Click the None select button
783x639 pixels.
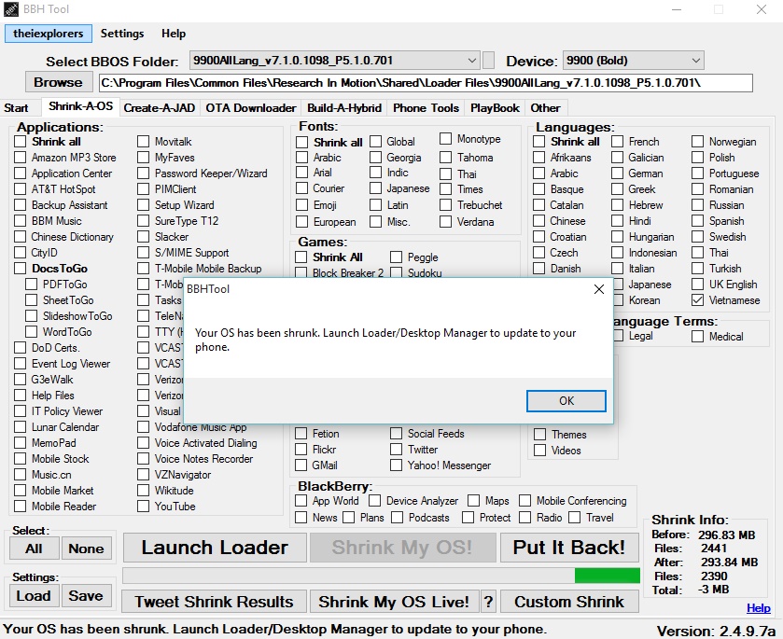[x=87, y=549]
